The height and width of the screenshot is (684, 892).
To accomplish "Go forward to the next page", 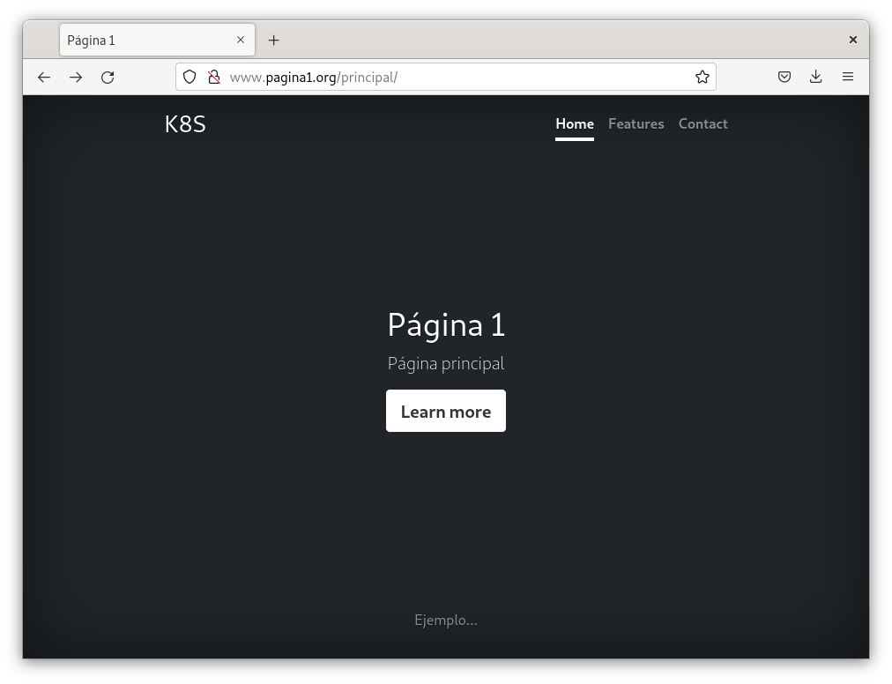I will tap(76, 78).
